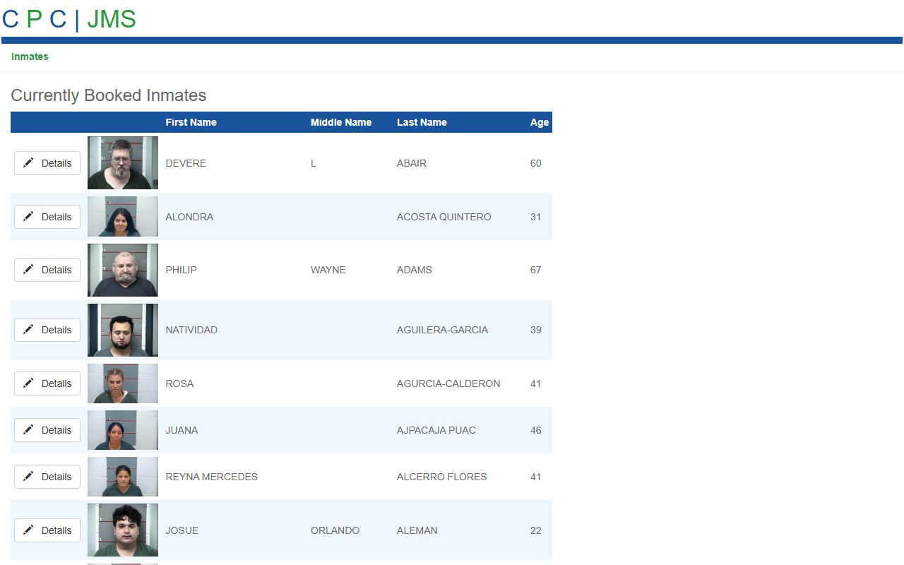This screenshot has height=565, width=904.
Task: Click the last name ACOSTA QUINTERO
Action: click(444, 217)
